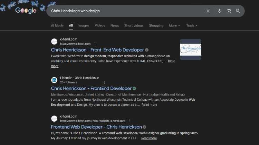
Task: Click favicon of New_Website c-henri.com result
Action: click(54, 119)
